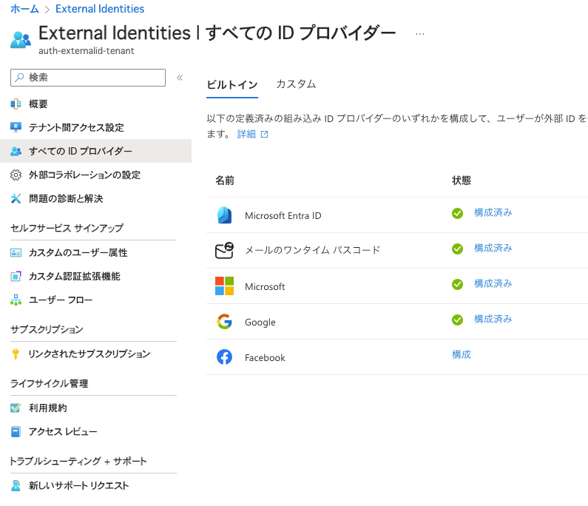Click the Microsoft Entra ID provider logo
Image resolution: width=588 pixels, height=506 pixels.
coord(224,215)
